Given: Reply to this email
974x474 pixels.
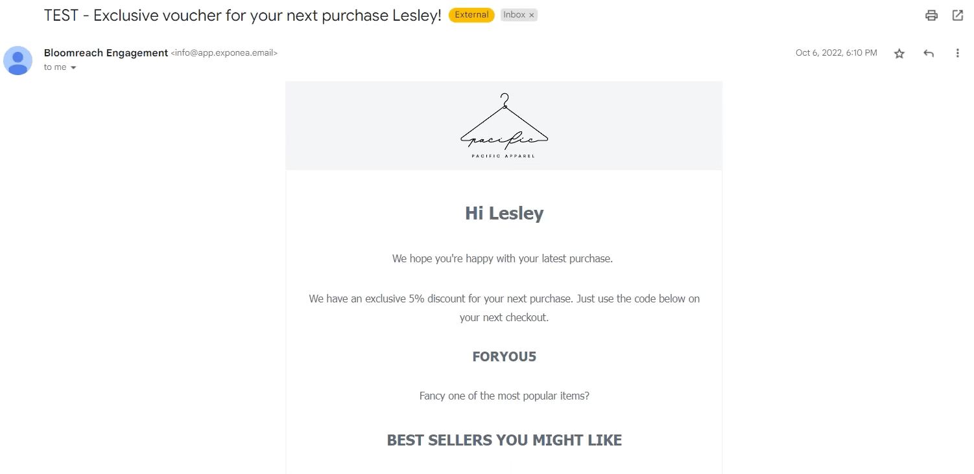Looking at the screenshot, I should coord(929,54).
